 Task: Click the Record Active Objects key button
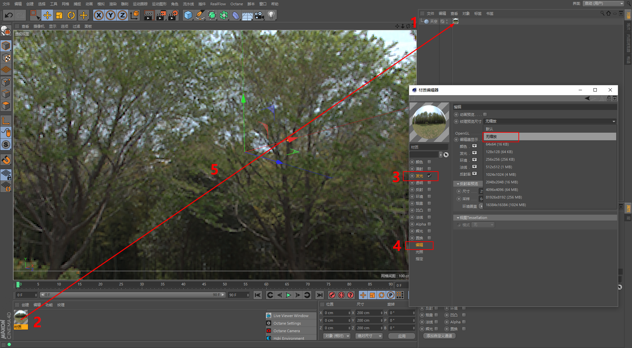332,295
